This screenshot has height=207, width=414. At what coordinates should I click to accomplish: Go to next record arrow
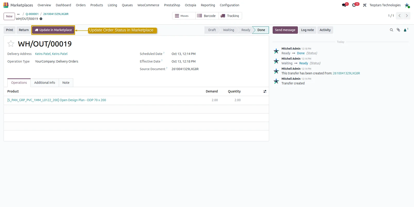407,16
